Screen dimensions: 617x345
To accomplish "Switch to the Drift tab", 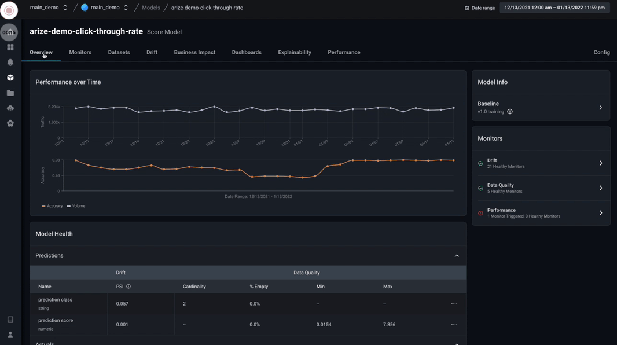I will [x=152, y=52].
